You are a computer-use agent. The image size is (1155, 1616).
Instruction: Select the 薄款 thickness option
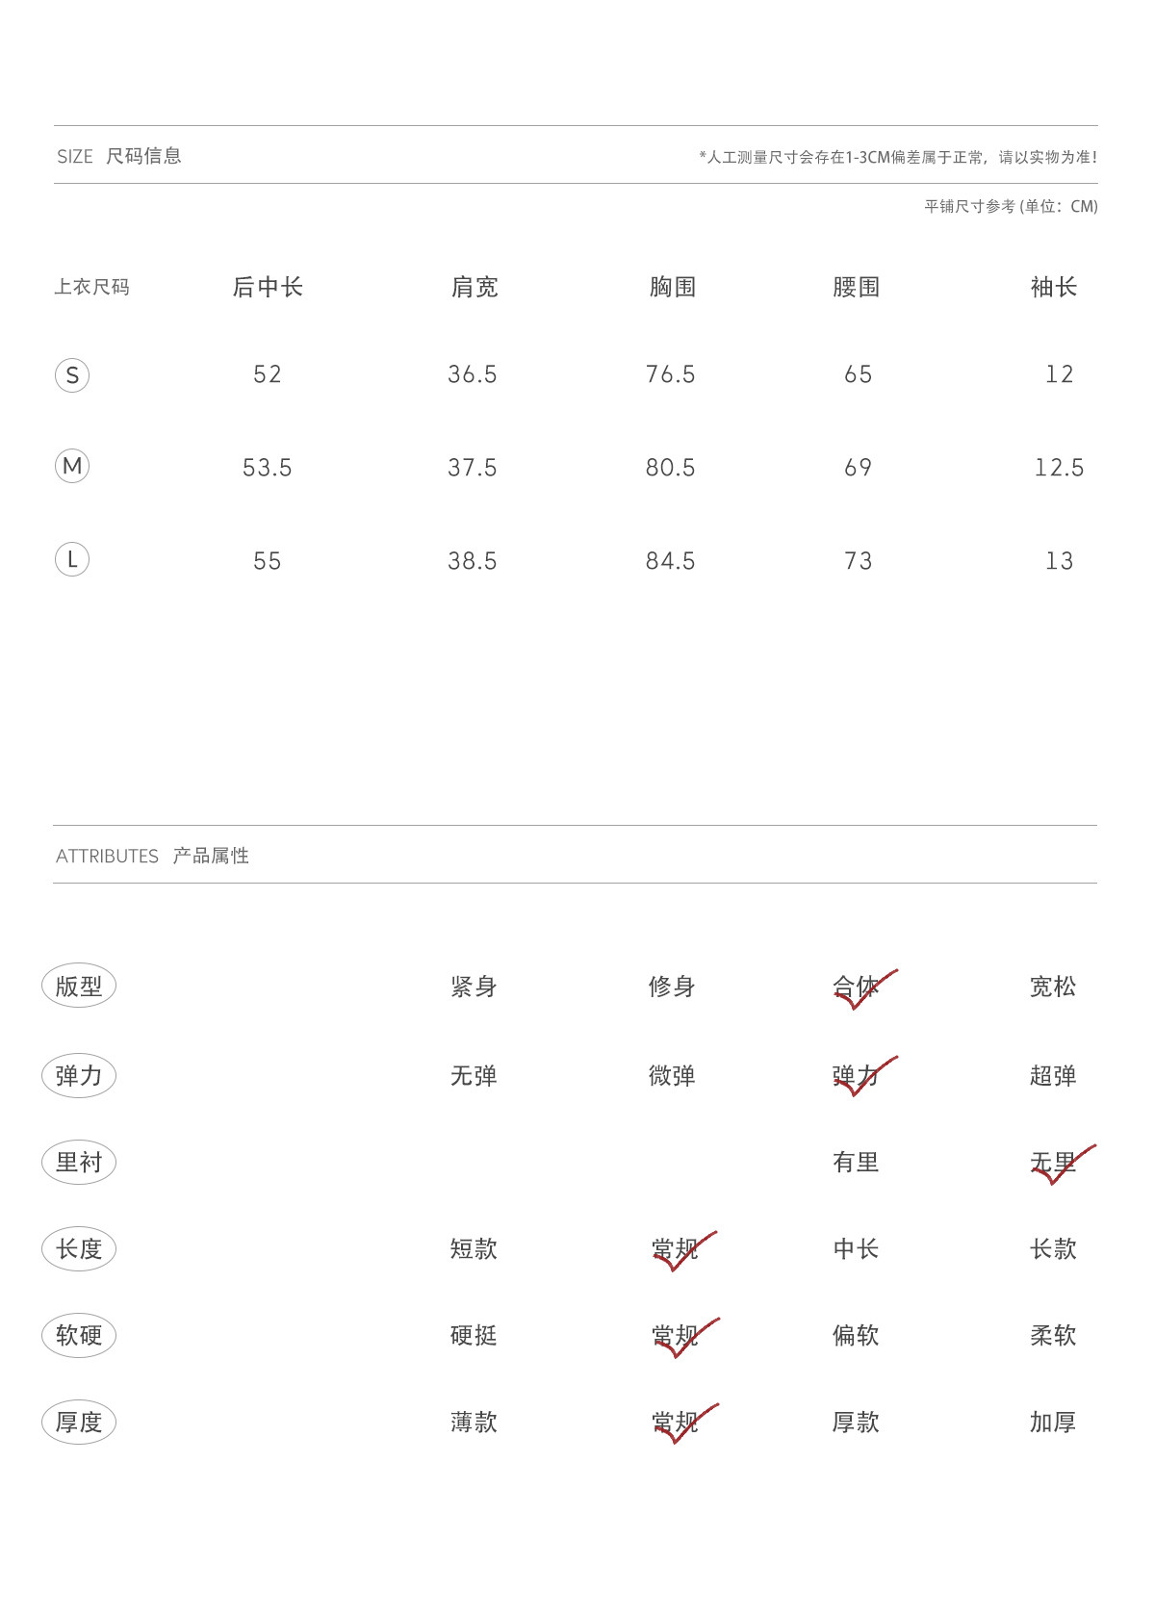pos(474,1422)
